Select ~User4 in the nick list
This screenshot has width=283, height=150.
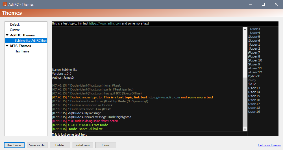point(254,33)
